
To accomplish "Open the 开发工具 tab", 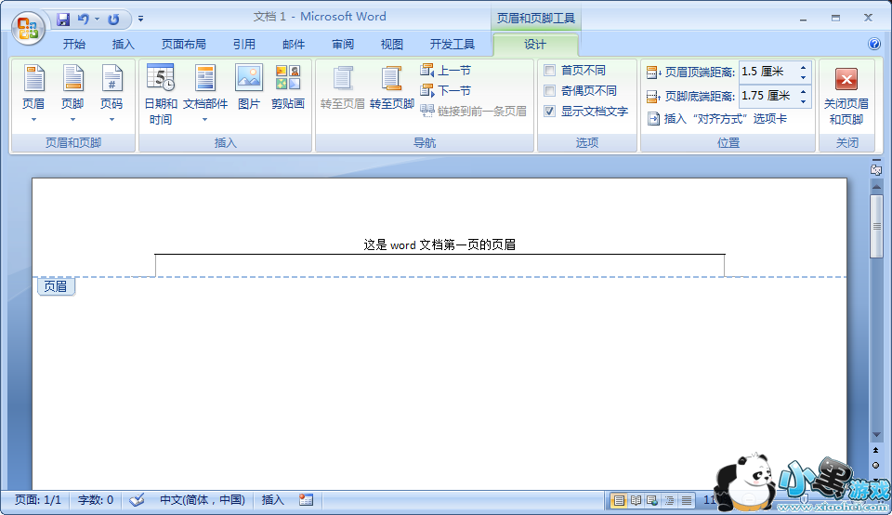I will click(x=452, y=45).
